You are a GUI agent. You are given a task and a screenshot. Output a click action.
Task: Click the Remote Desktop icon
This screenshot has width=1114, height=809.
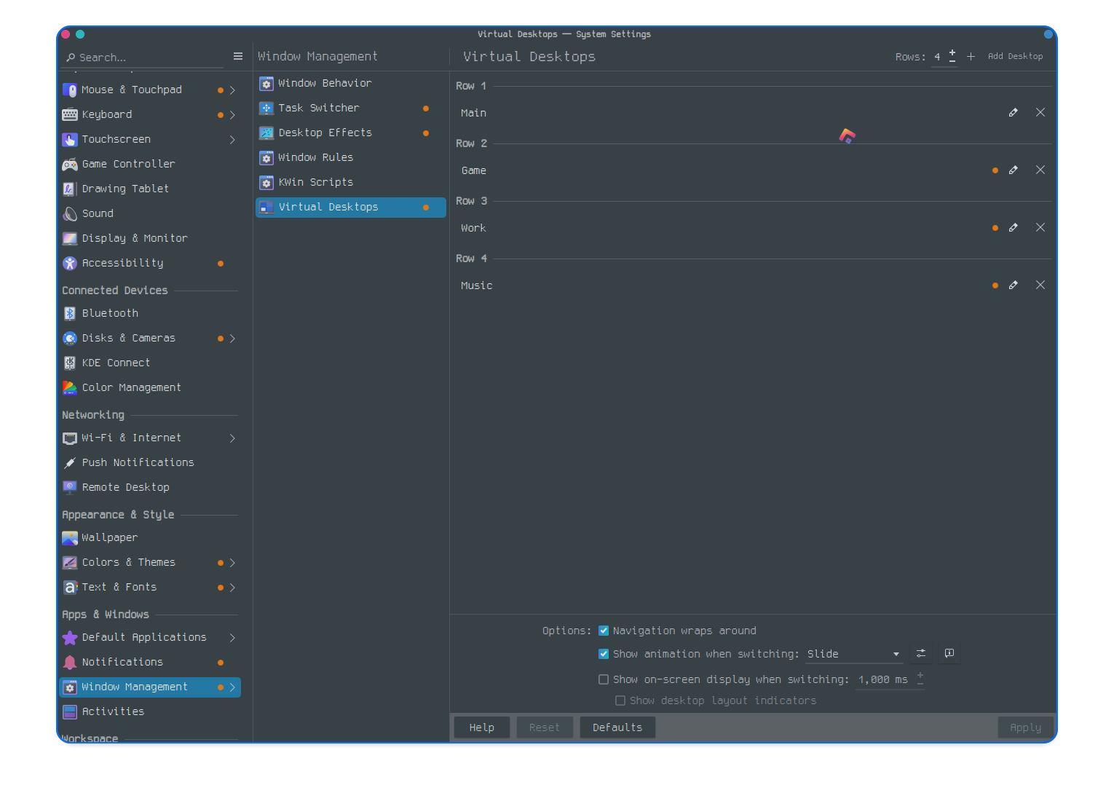[x=70, y=487]
